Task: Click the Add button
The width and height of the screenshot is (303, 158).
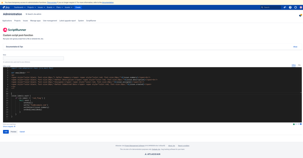Action: click(6, 132)
